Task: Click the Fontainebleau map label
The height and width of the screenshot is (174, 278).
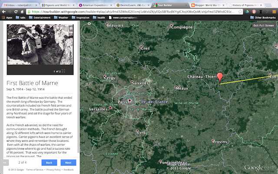Action: coord(173,162)
